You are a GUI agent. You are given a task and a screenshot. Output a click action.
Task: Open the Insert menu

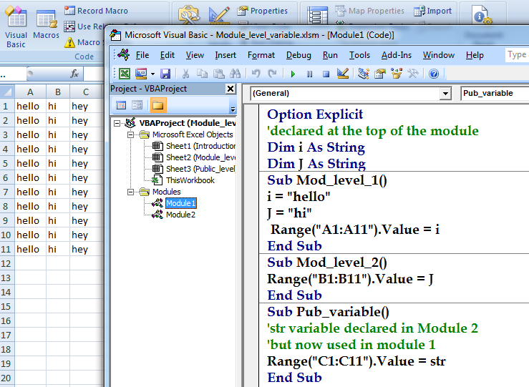[x=225, y=55]
